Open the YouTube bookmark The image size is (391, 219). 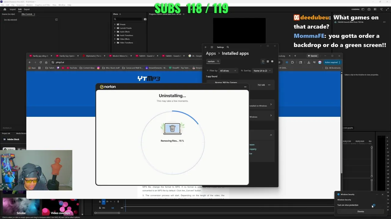[x=71, y=68]
